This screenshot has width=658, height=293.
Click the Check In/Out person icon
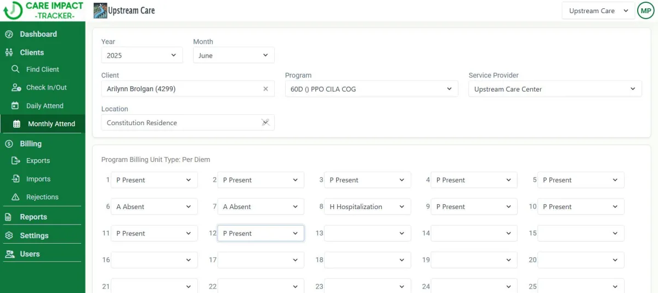click(16, 88)
